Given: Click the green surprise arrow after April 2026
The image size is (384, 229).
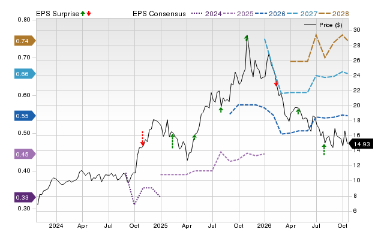Looking at the screenshot, I should coord(298,112).
